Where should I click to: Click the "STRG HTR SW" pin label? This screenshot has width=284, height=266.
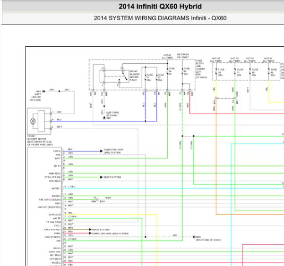click(x=52, y=177)
